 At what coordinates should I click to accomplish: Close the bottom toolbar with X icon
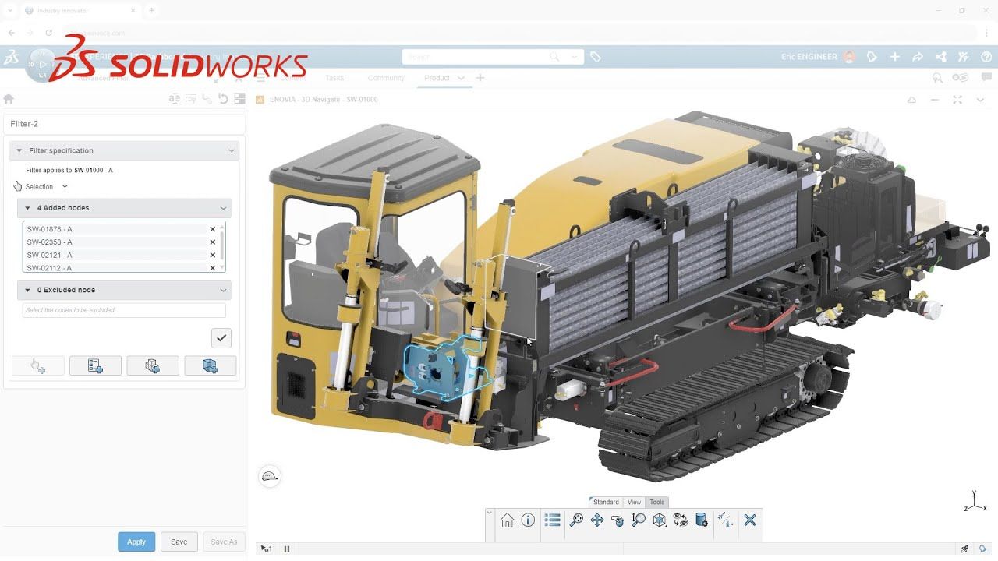[x=750, y=520]
